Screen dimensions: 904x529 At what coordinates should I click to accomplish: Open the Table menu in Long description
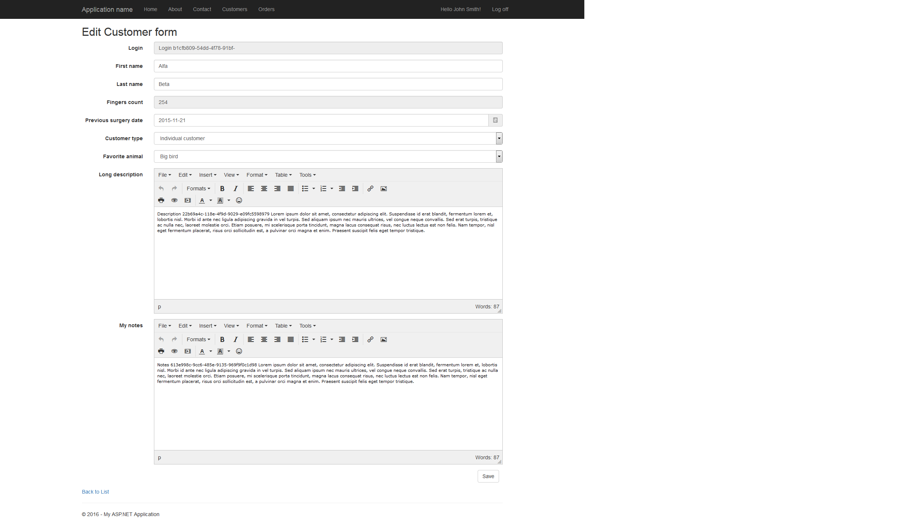(283, 174)
